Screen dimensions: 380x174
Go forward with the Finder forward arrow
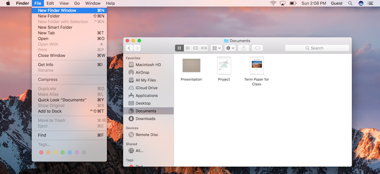[x=137, y=48]
